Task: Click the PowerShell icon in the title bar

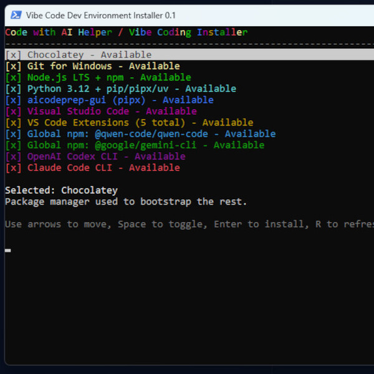Action: click(16, 15)
